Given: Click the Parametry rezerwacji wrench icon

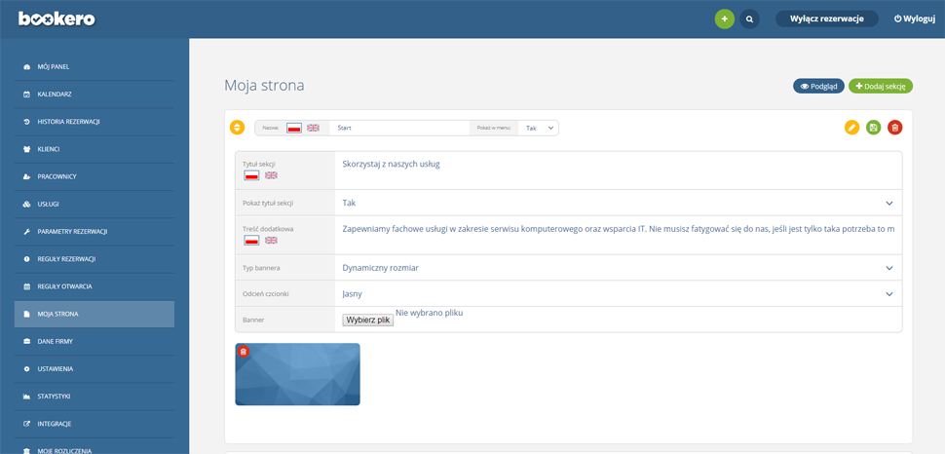Looking at the screenshot, I should pyautogui.click(x=26, y=232).
